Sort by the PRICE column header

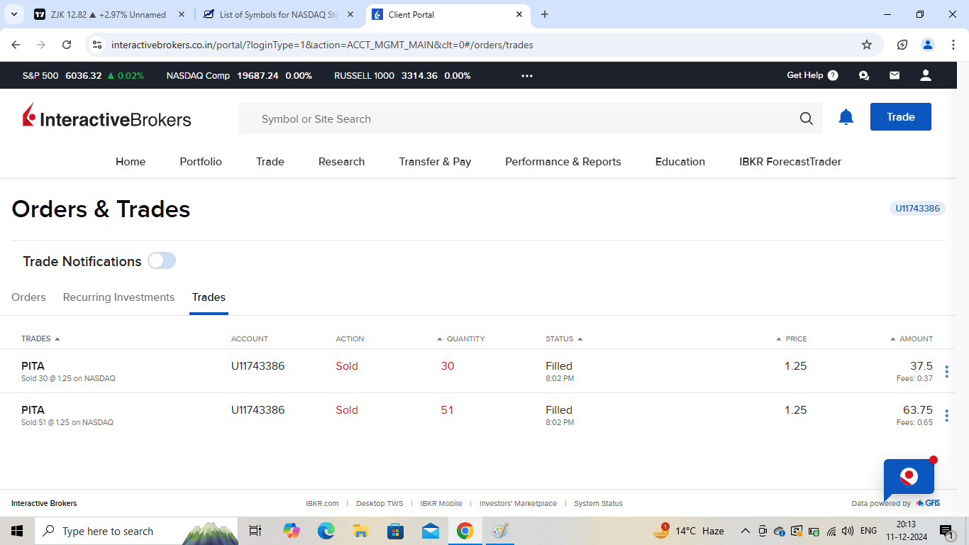click(792, 338)
